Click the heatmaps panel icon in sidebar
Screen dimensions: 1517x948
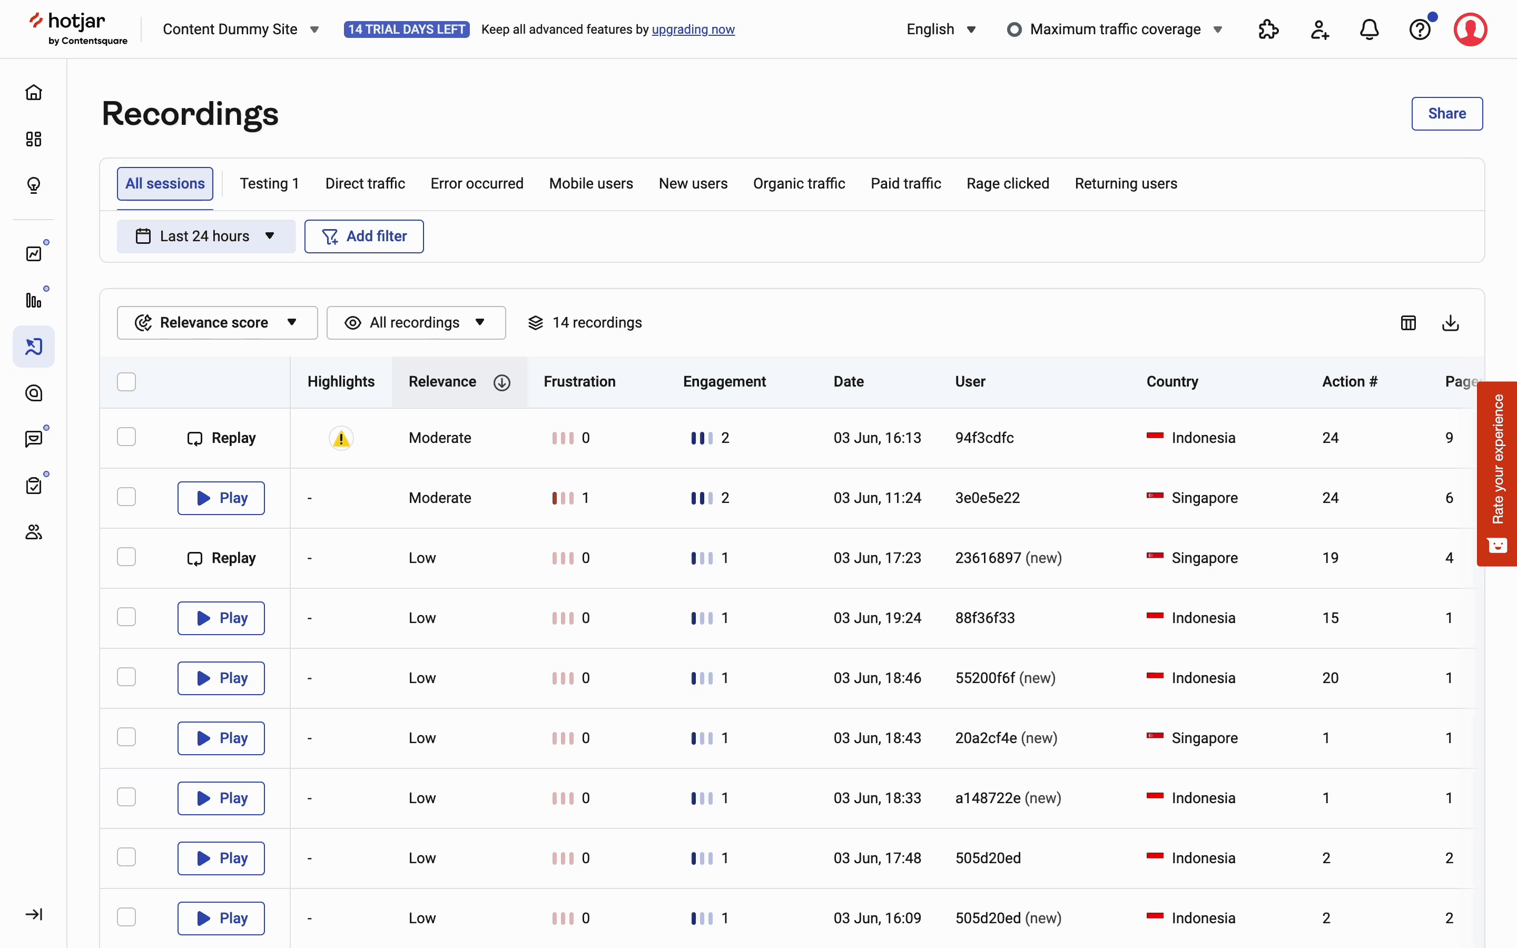[33, 299]
